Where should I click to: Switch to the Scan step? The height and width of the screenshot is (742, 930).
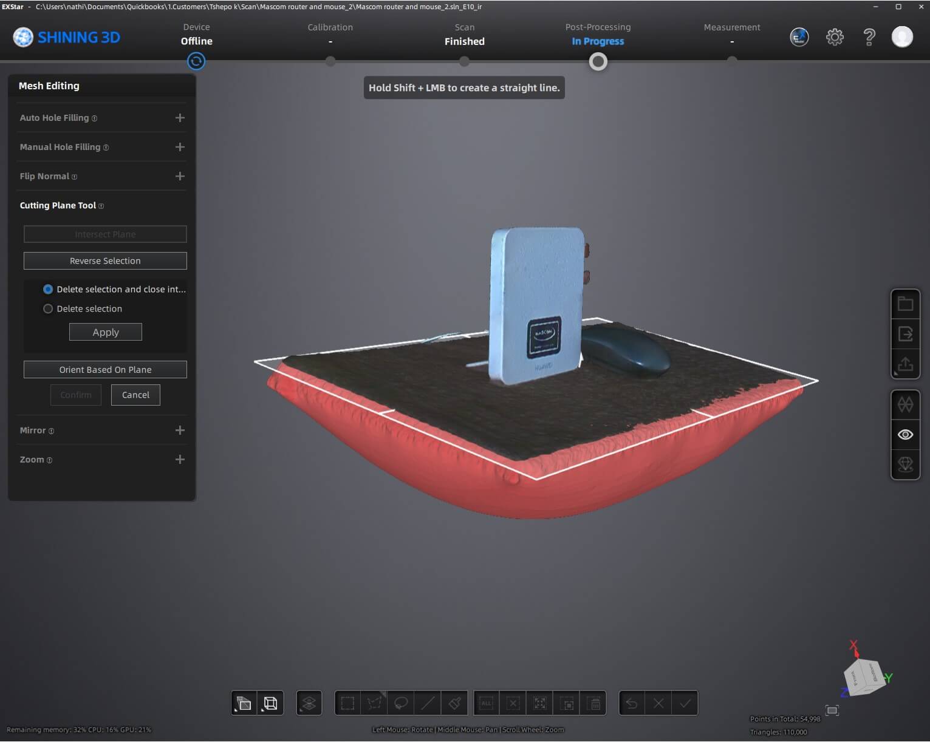(x=464, y=35)
